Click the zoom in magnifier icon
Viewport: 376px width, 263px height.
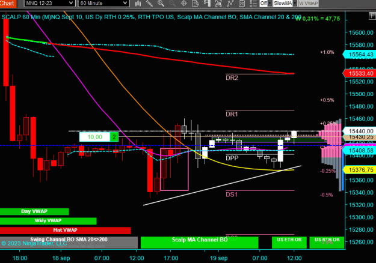click(161, 4)
